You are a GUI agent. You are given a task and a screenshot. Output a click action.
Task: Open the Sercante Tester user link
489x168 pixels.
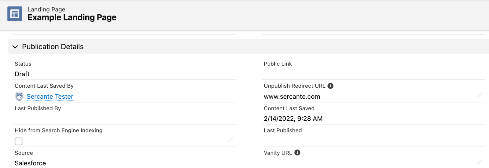(x=50, y=97)
